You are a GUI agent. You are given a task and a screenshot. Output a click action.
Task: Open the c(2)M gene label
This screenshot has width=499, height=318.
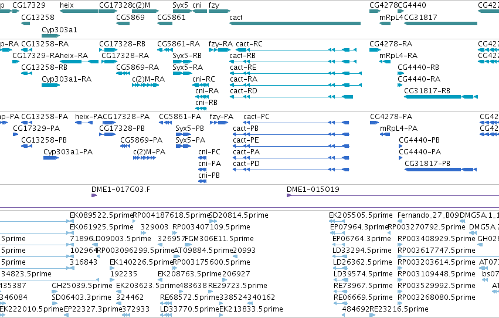[x=141, y=5]
